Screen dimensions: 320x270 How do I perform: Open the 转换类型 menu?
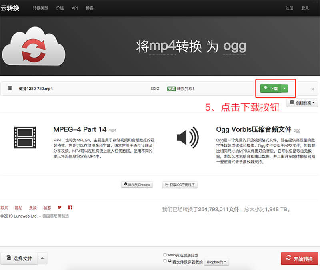point(40,8)
